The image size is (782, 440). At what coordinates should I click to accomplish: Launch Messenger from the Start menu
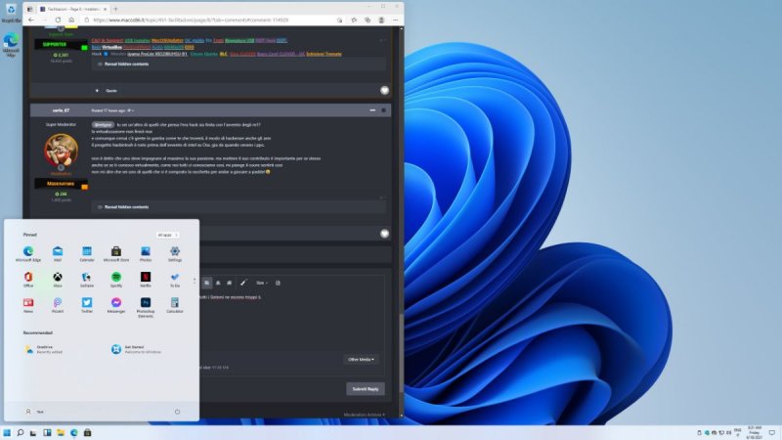click(x=116, y=305)
